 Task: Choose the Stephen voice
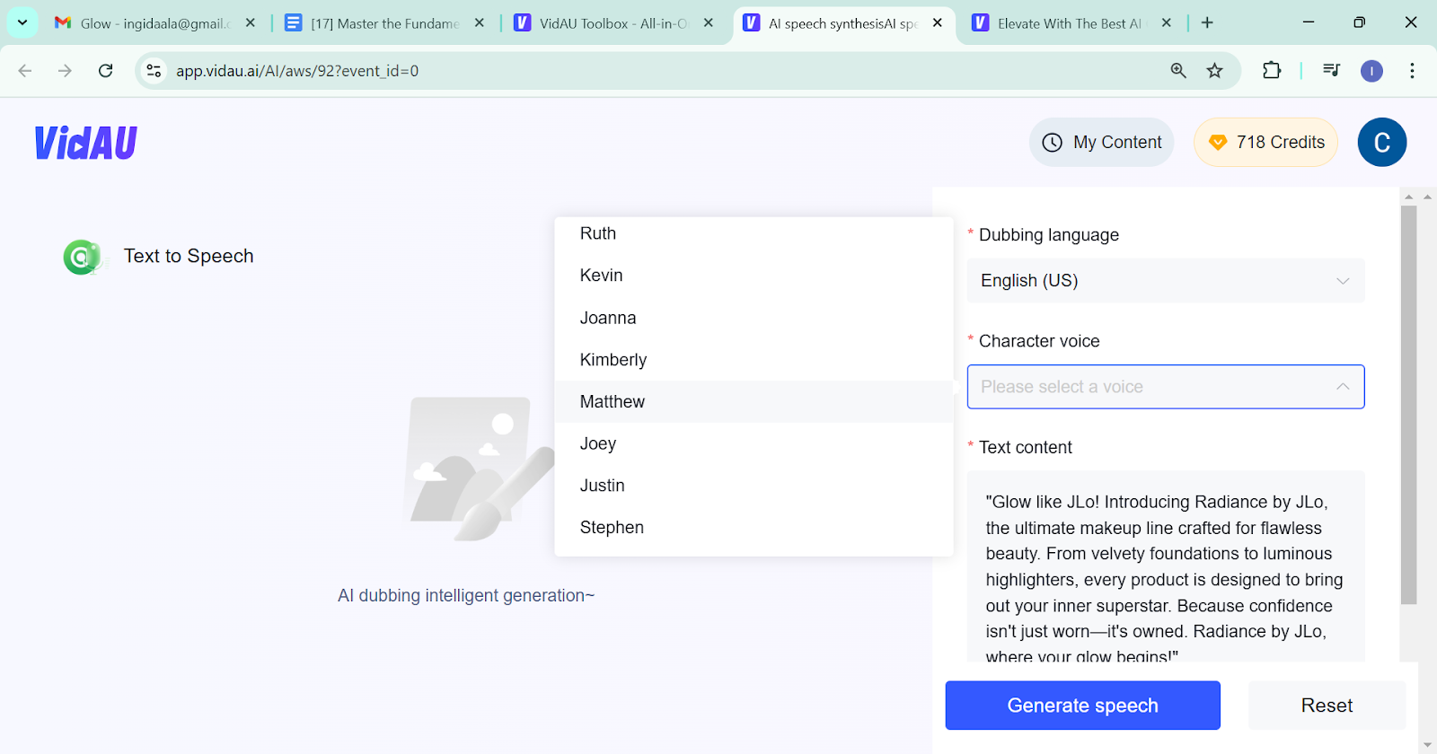(x=754, y=528)
